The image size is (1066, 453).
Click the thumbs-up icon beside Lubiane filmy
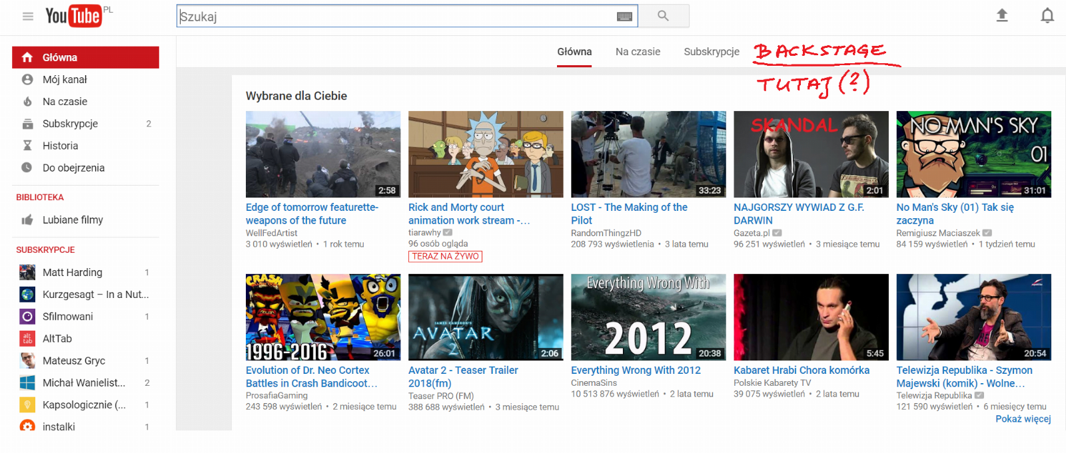click(x=27, y=220)
